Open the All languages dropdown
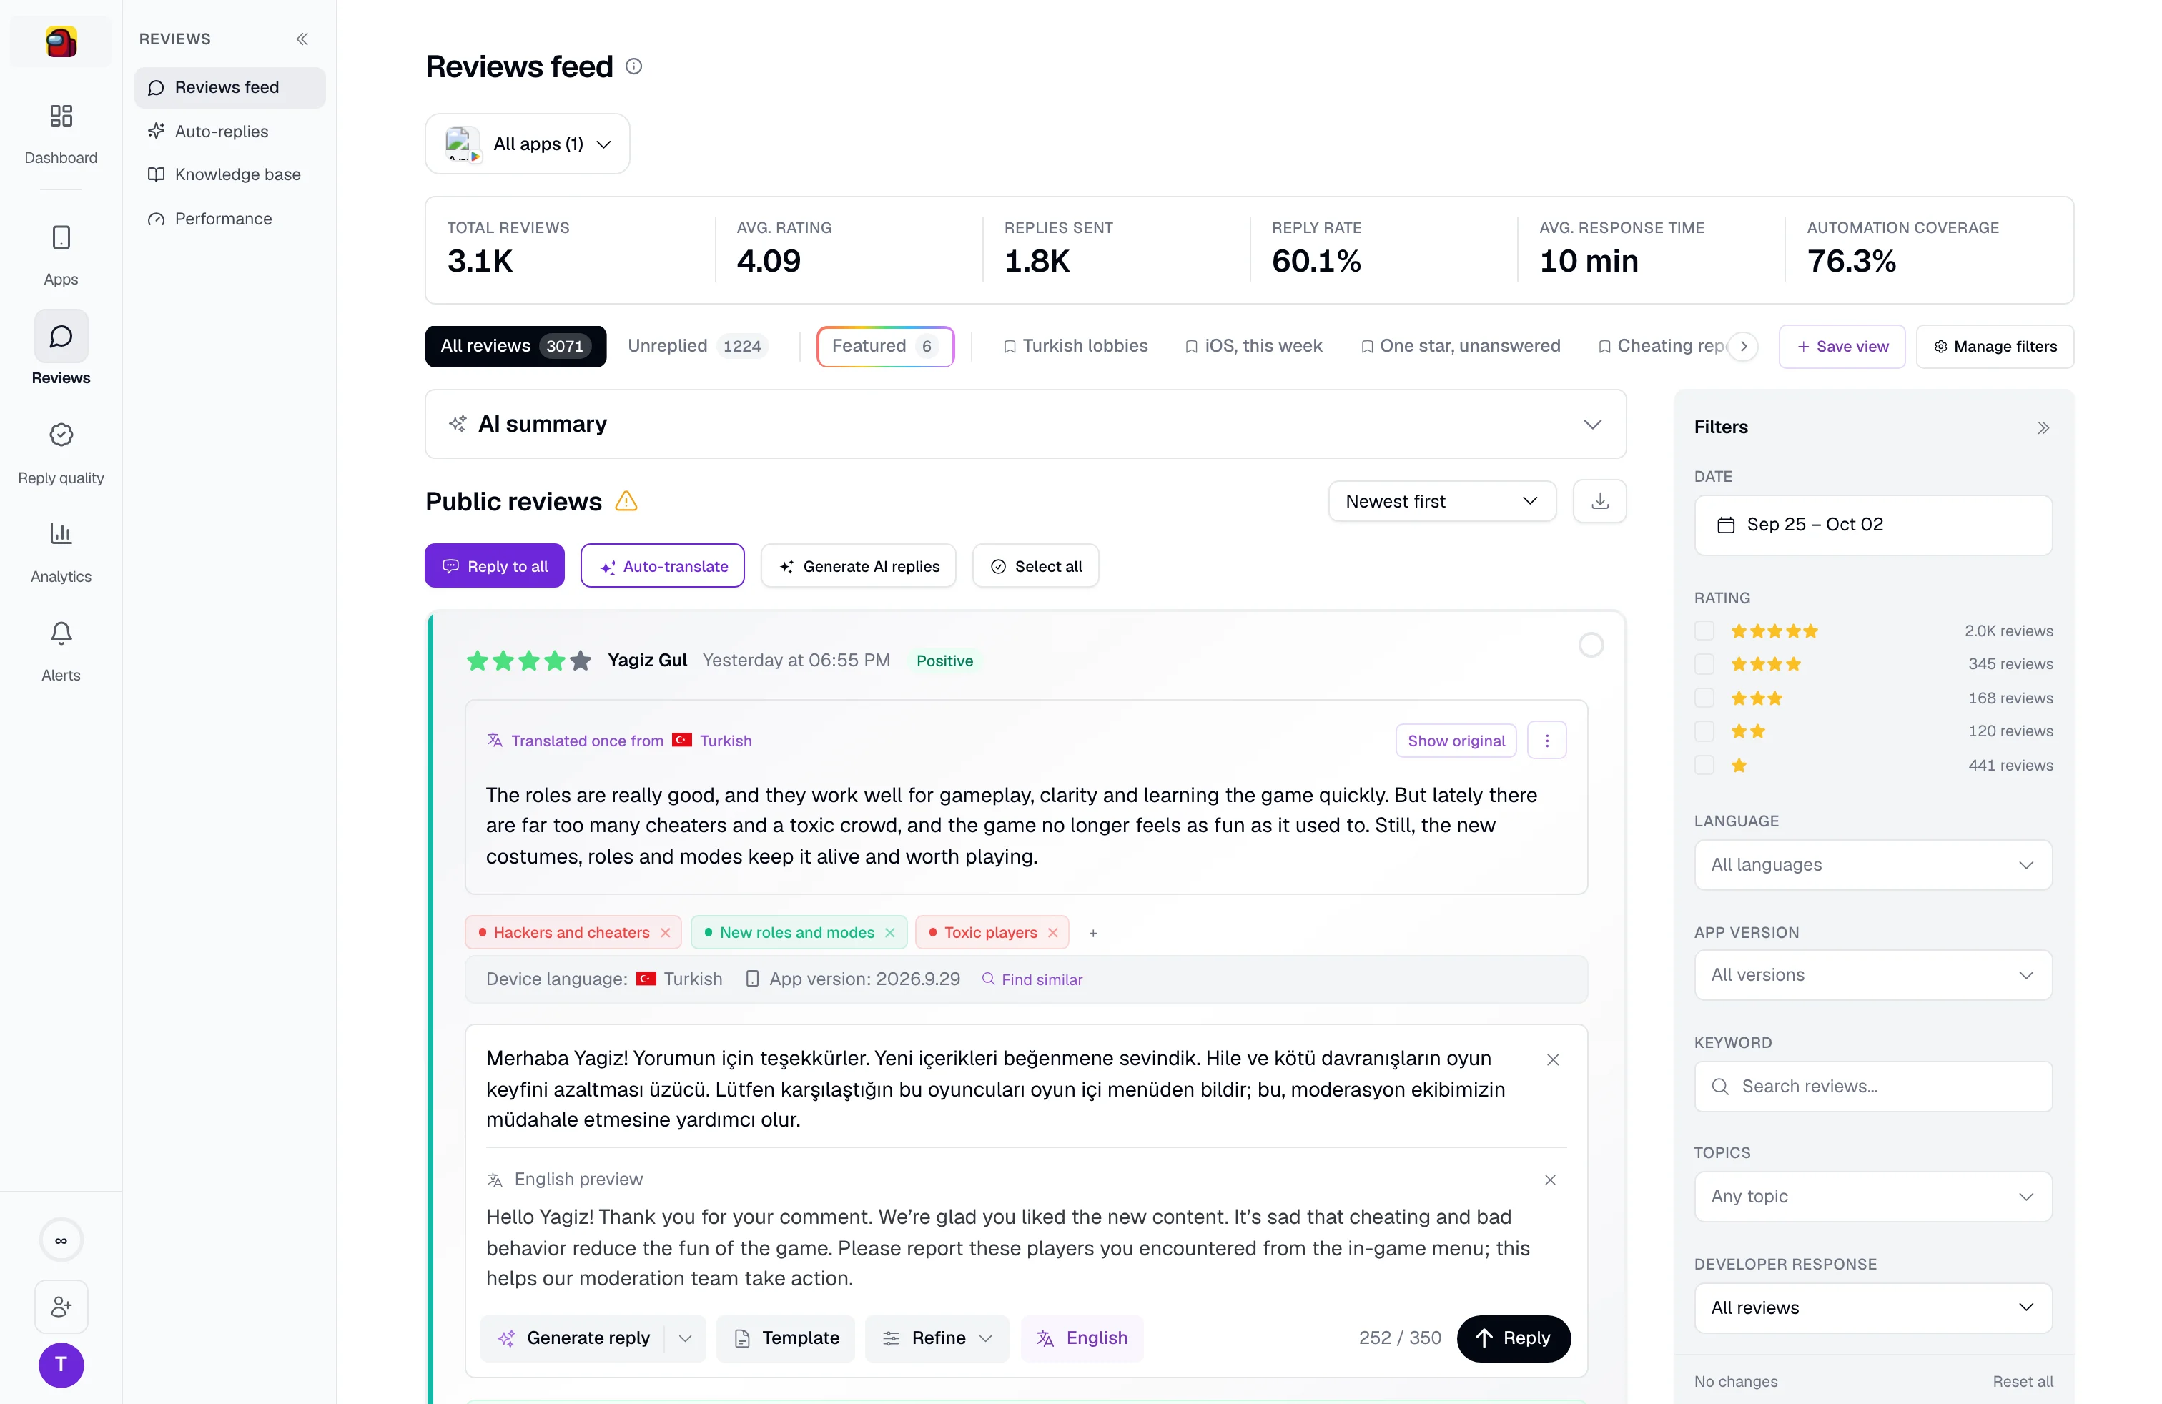Viewport: 2162px width, 1404px height. click(x=1873, y=866)
